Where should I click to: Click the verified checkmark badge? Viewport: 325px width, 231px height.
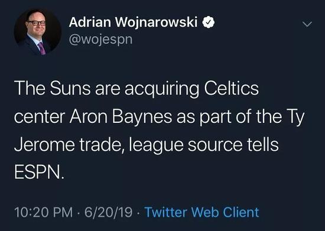point(209,22)
